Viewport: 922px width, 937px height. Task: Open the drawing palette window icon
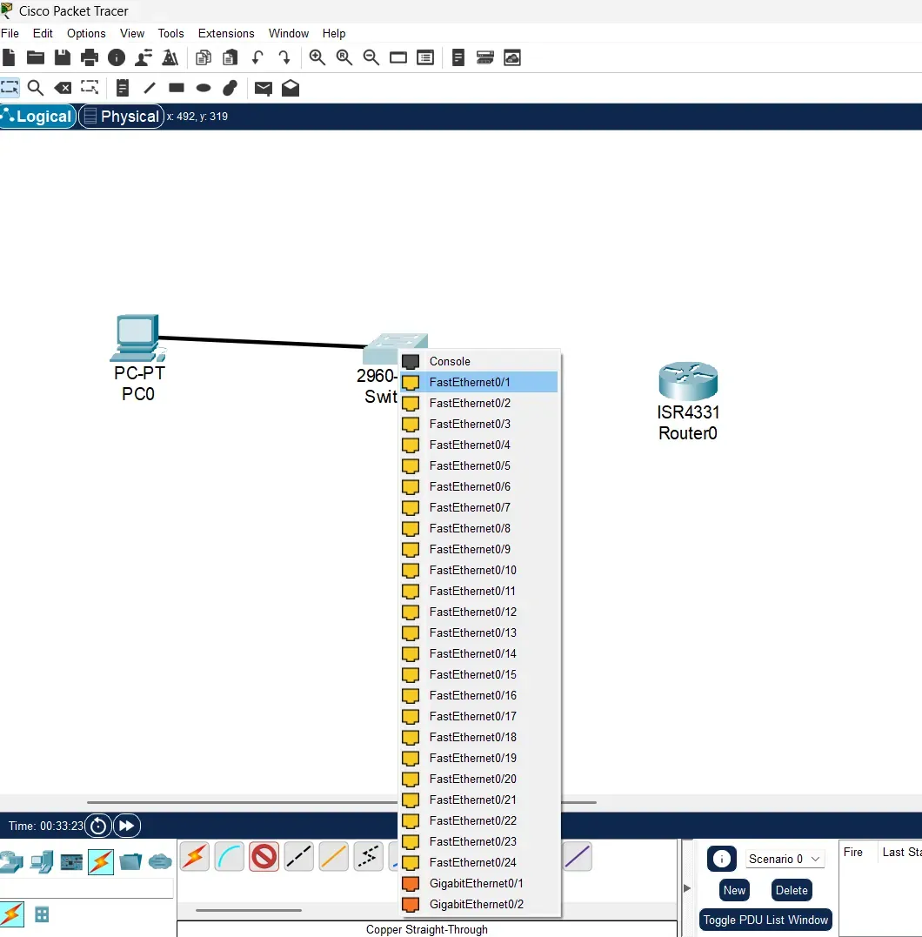point(398,58)
